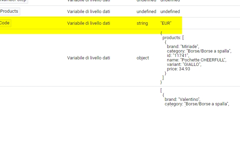Select the 'object' return type cell
The image size is (240, 151).
(x=143, y=58)
